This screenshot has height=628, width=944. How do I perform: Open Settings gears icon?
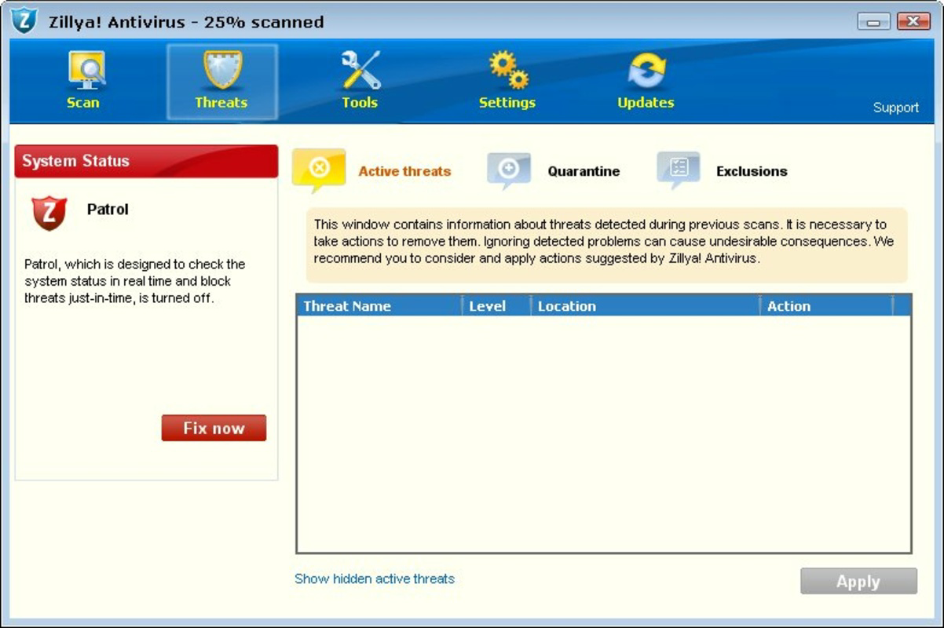tap(508, 70)
